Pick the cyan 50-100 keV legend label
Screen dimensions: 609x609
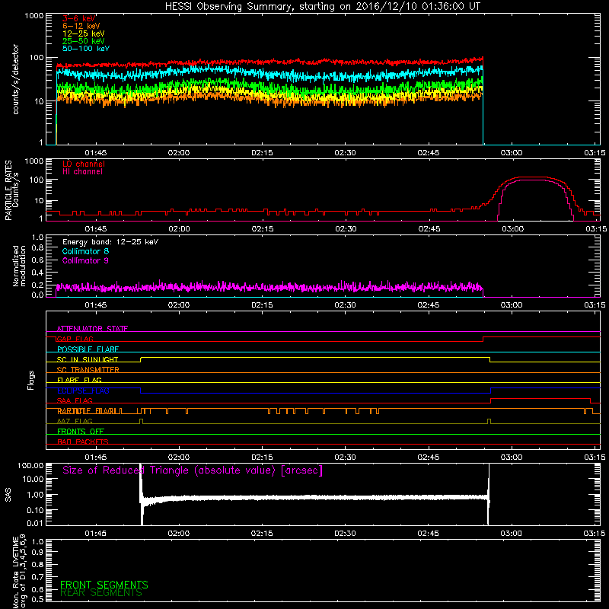86,49
